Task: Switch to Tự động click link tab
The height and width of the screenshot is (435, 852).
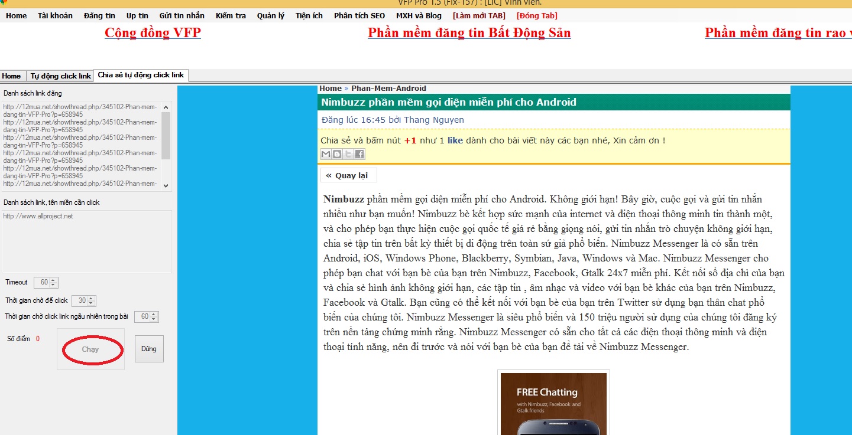Action: 61,76
